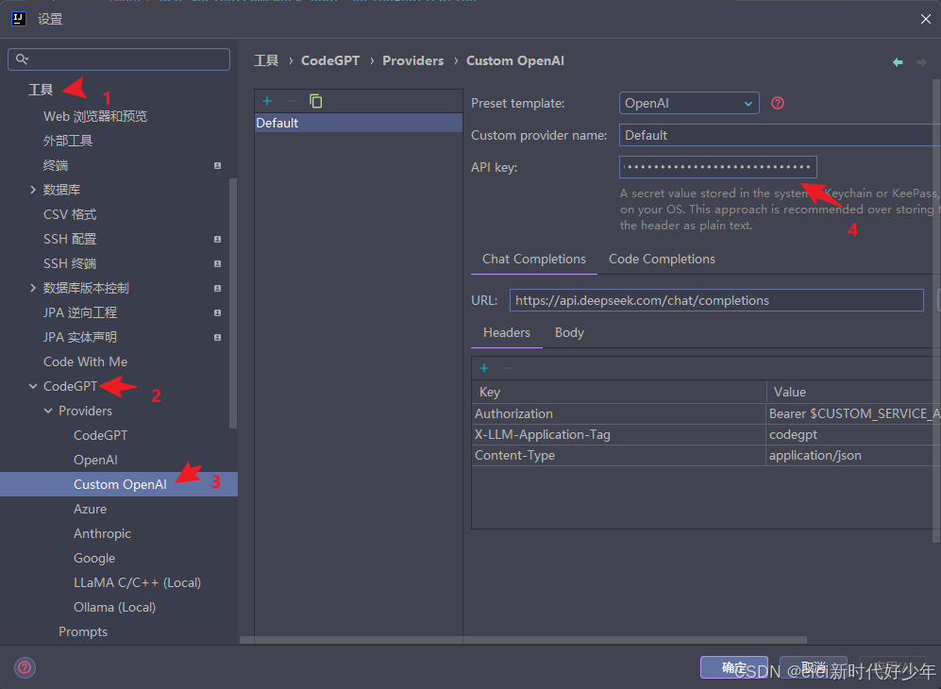Switch to the Code Completions tab
The width and height of the screenshot is (941, 689).
coord(662,260)
